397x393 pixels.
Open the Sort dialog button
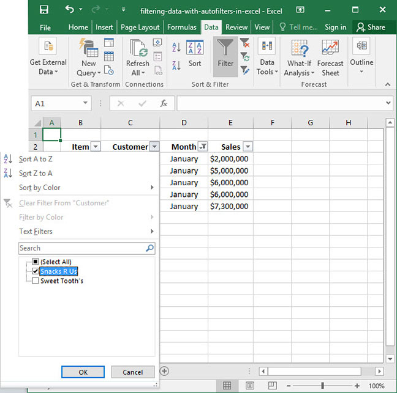(x=195, y=54)
